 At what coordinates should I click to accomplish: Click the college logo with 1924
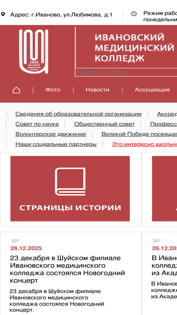(x=34, y=51)
